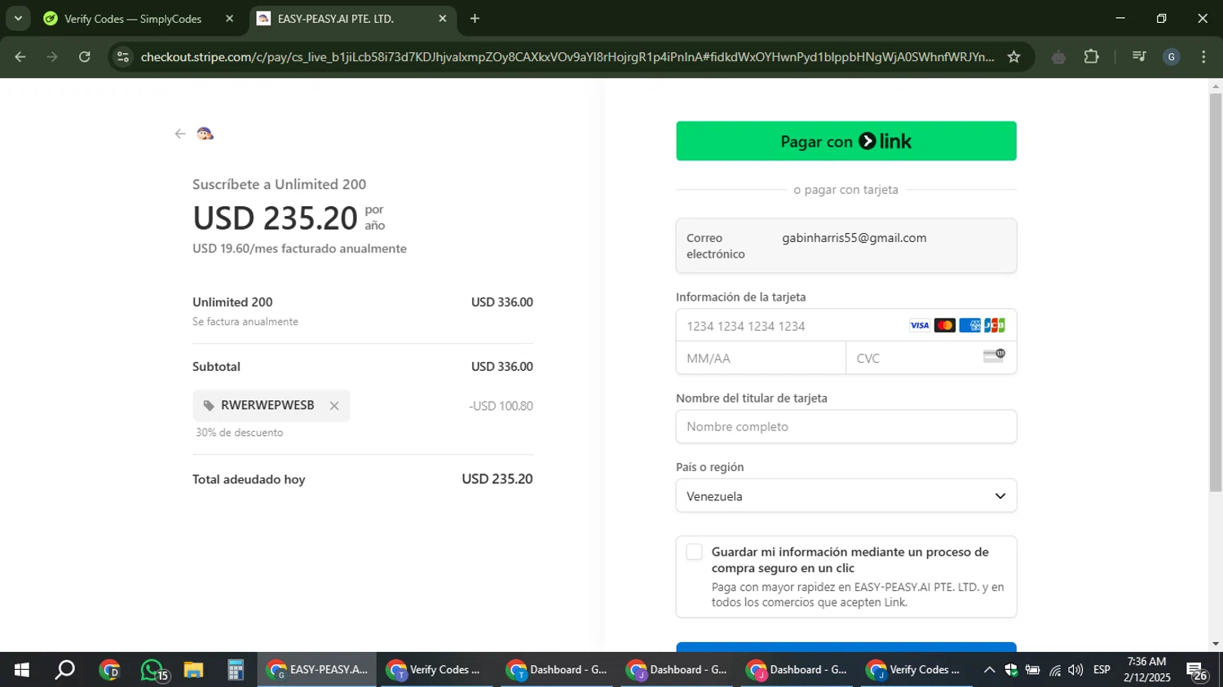Open the Chrome three-dot menu
This screenshot has width=1223, height=687.
(1203, 57)
